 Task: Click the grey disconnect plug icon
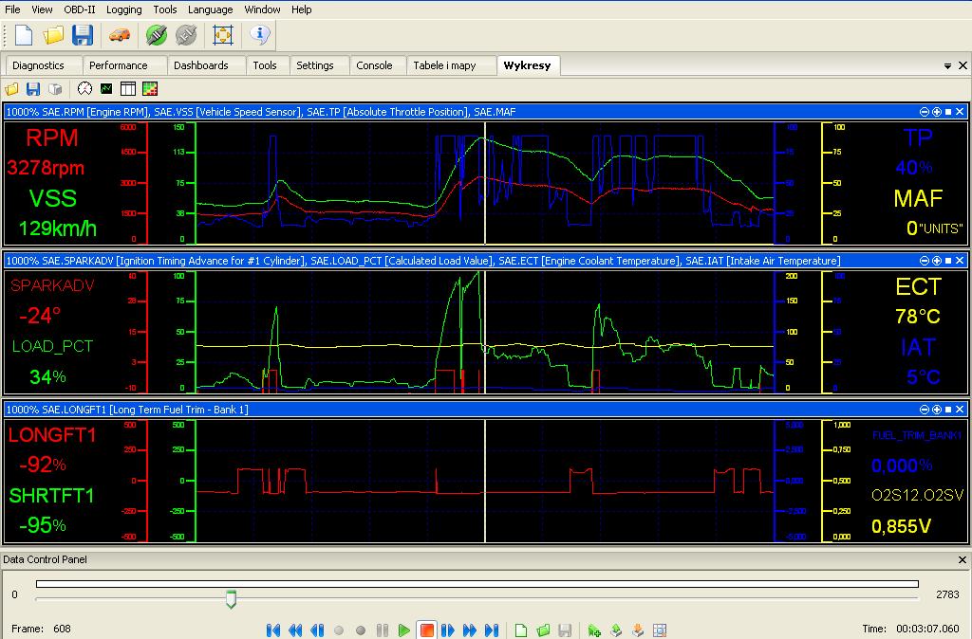[186, 35]
